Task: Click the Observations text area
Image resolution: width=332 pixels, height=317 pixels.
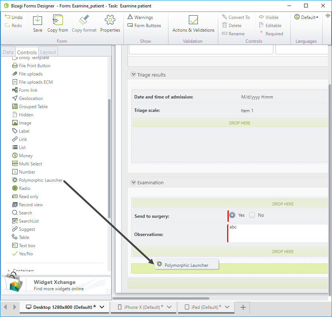Action: click(278, 233)
